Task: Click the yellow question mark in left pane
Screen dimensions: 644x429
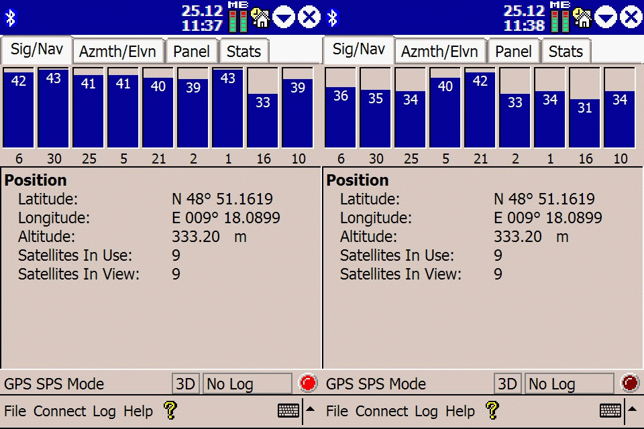Action: [170, 410]
